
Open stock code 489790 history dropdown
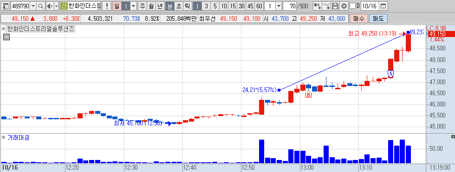coord(33,6)
